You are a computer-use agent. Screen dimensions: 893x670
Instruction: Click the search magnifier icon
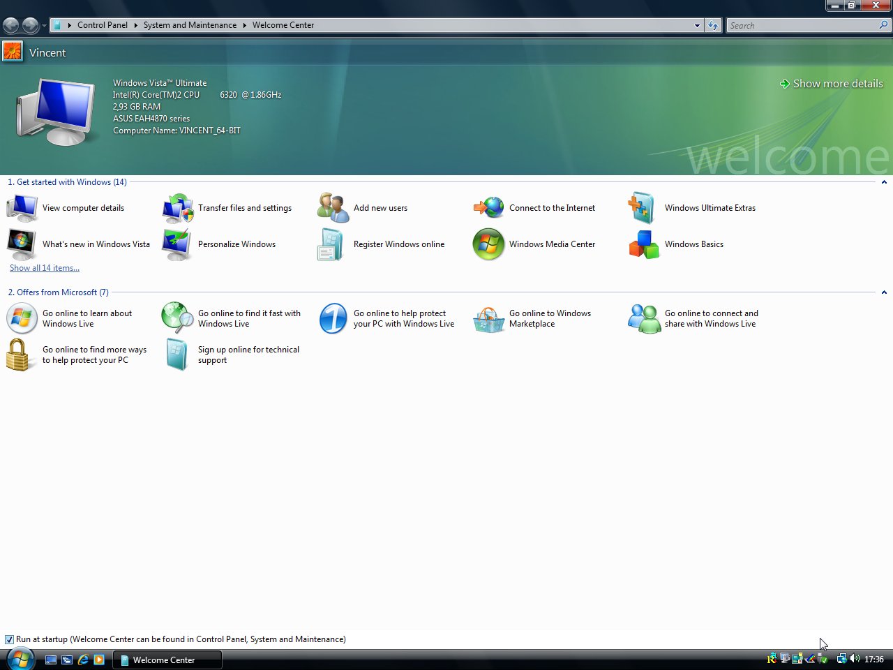[x=883, y=25]
